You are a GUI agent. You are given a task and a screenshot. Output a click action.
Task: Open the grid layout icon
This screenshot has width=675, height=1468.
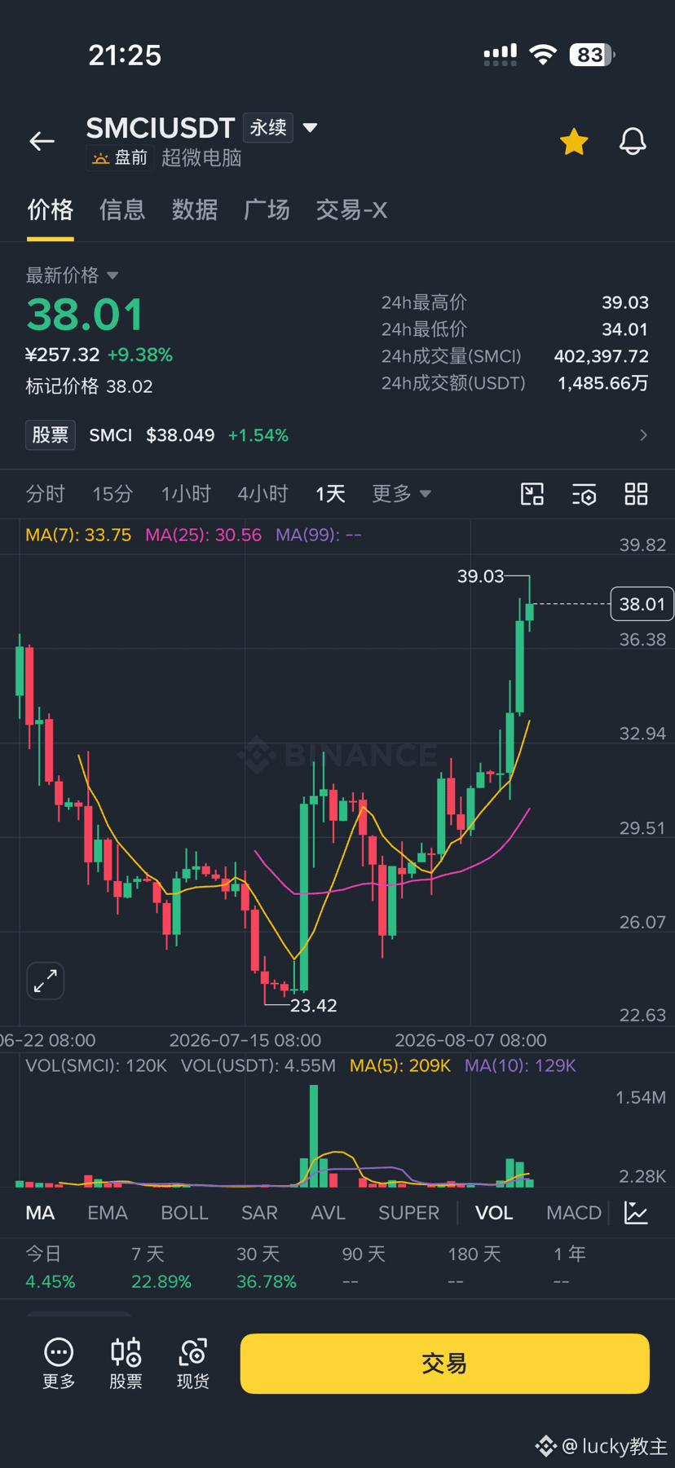(636, 494)
